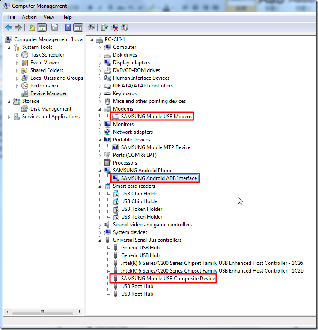Viewport: 318px width, 330px height.
Task: Expand the Ports (COM & LPT) category
Action: tap(100, 156)
